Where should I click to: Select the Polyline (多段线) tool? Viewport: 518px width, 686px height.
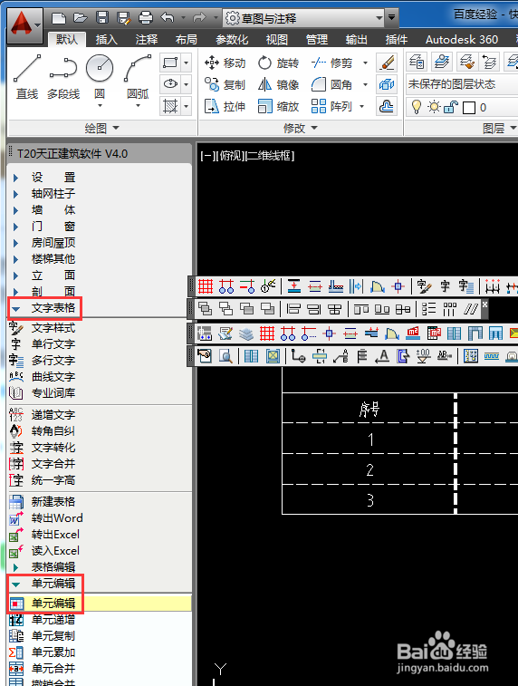63,77
